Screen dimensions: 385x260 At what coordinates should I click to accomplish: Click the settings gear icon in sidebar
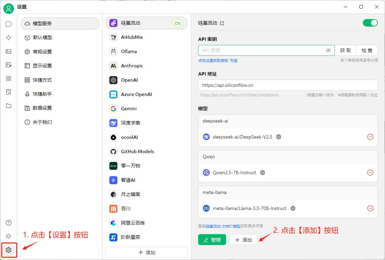9,250
